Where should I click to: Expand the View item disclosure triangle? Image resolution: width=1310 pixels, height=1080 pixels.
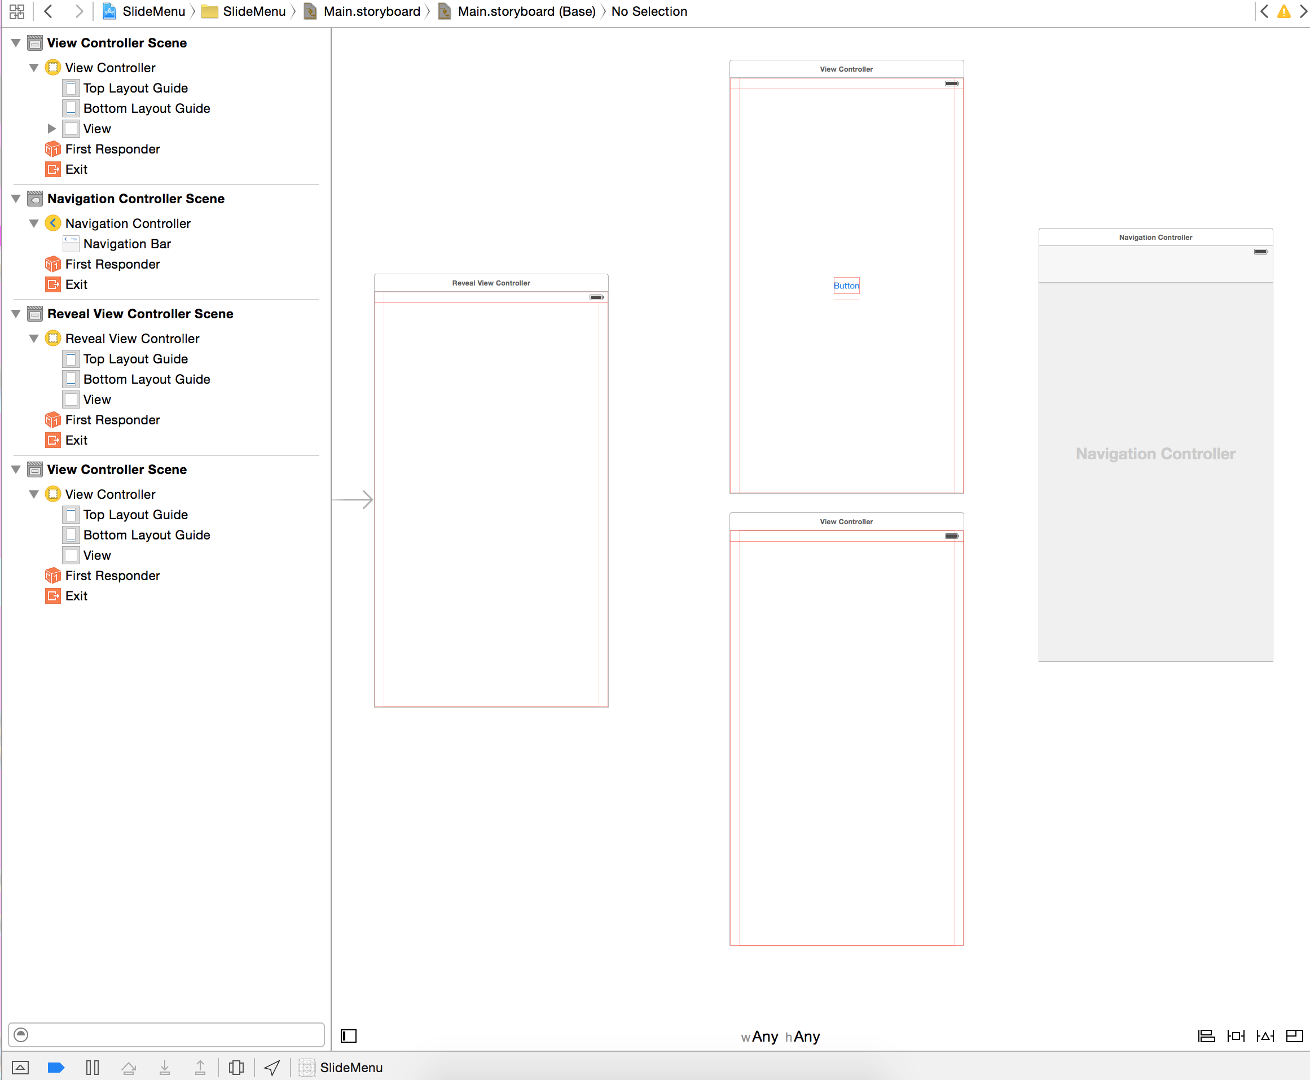(x=52, y=129)
